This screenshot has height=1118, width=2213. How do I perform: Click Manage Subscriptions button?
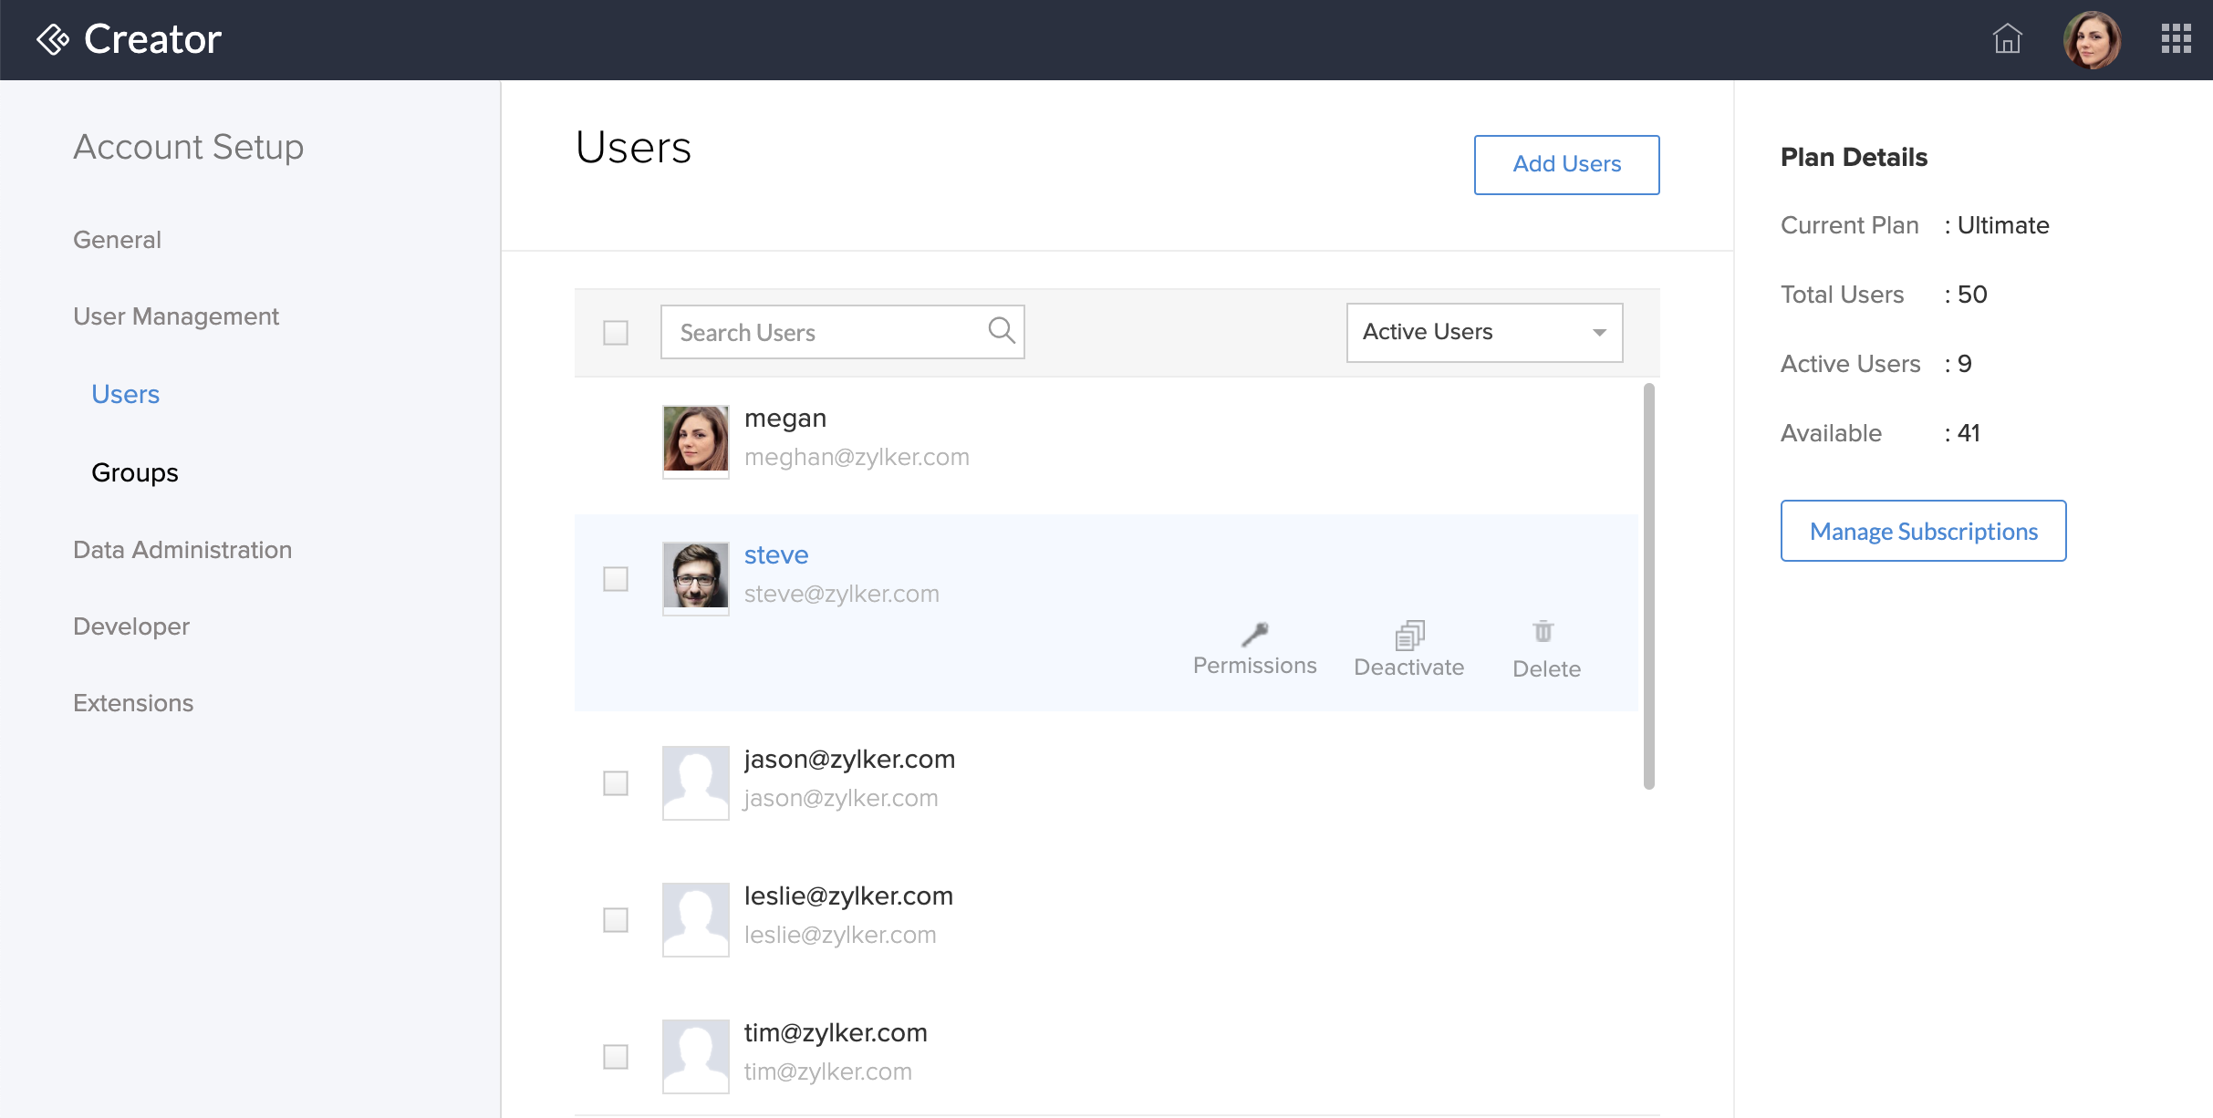pos(1923,531)
